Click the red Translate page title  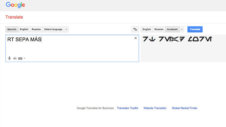(14, 17)
